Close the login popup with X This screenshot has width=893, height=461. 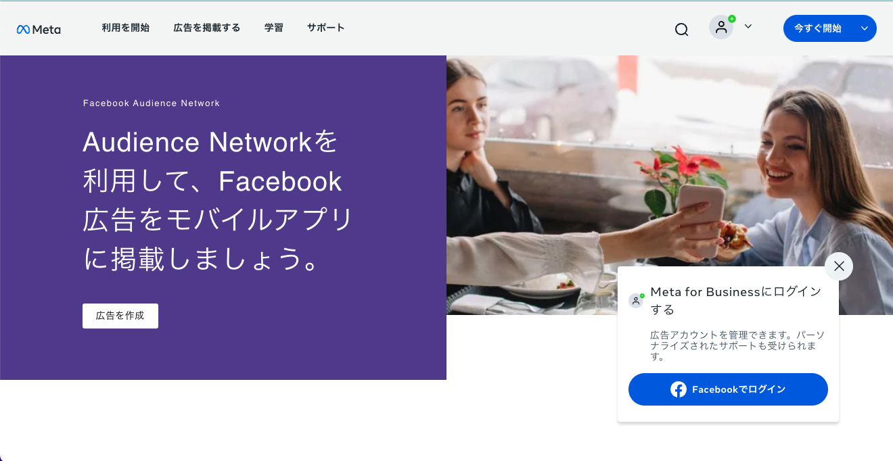click(x=839, y=266)
